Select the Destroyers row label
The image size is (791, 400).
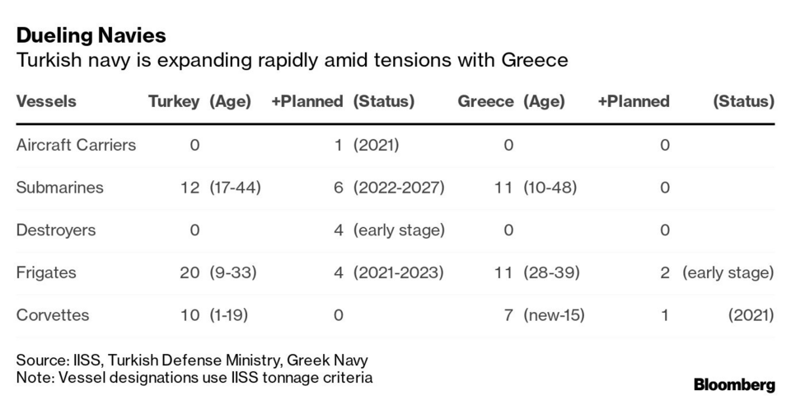tap(56, 230)
